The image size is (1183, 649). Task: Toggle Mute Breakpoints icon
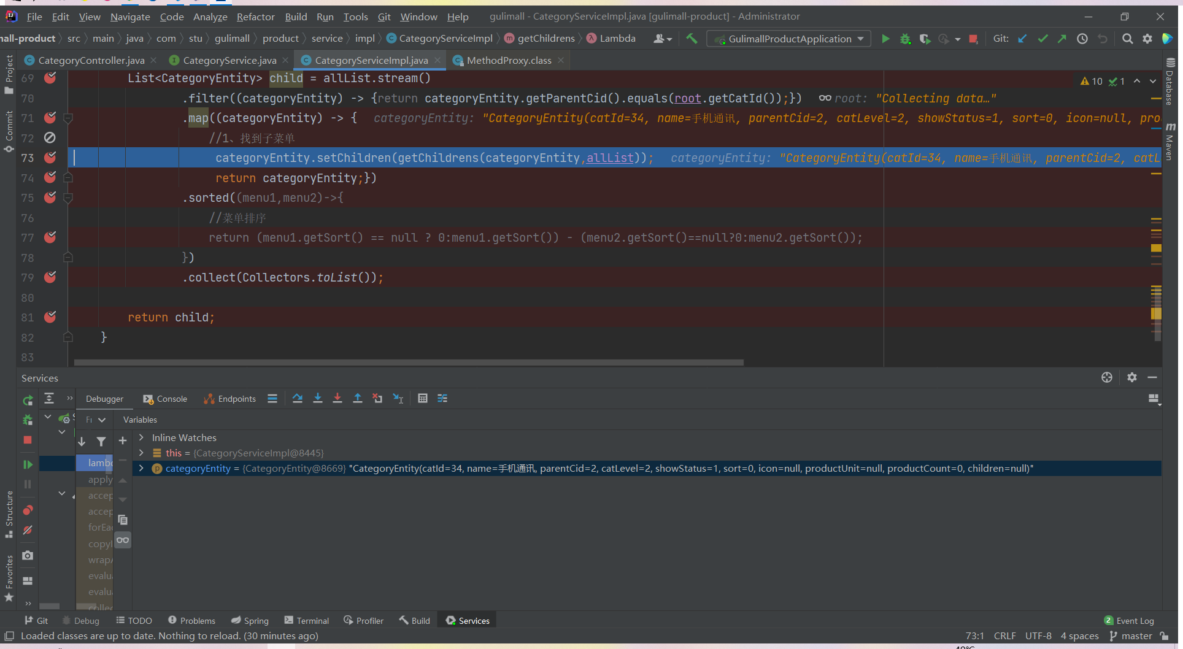coord(28,530)
